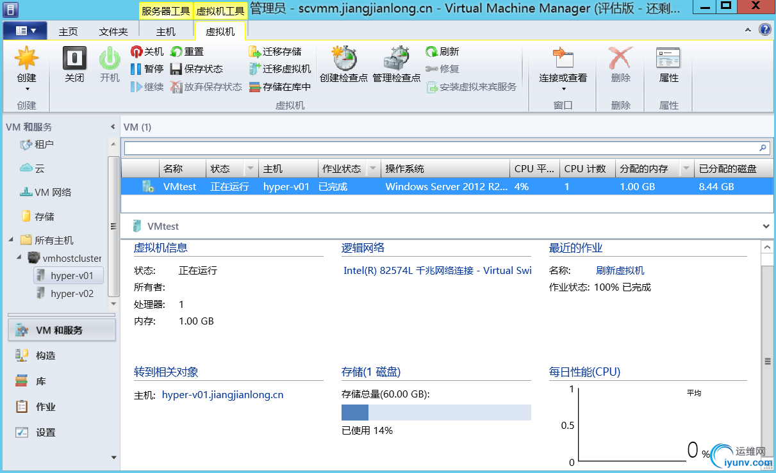Screen dimensions: 776x473
Task: Click the 服务器工具 contextual tab header
Action: (x=165, y=11)
